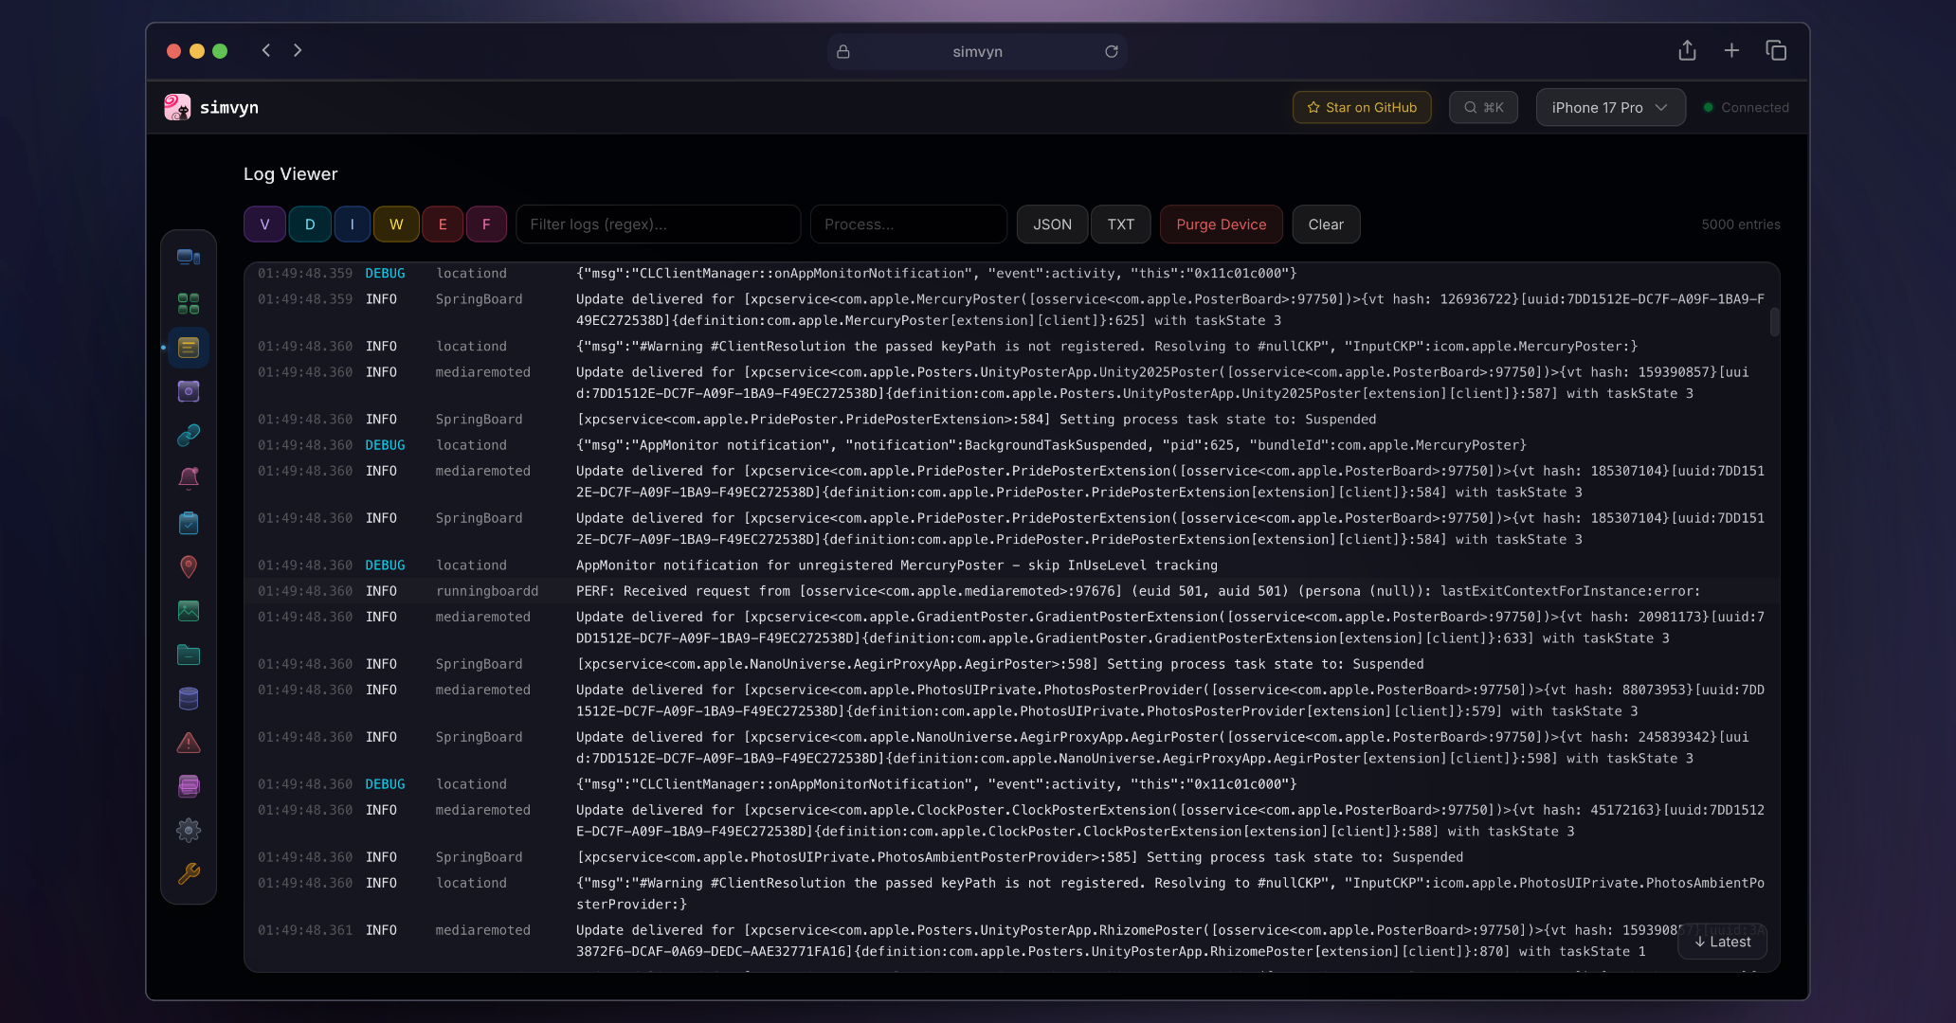
Task: Toggle the Fault log filter
Action: click(x=486, y=224)
